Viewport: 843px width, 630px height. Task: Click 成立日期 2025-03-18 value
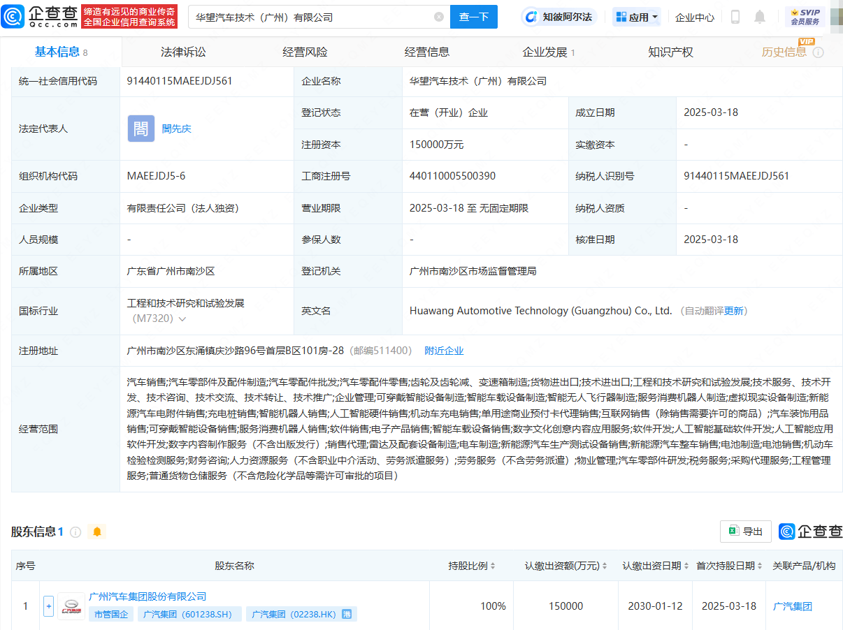point(711,112)
